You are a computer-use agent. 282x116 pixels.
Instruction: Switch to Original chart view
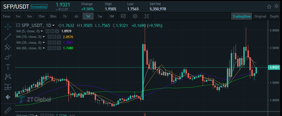(260, 16)
